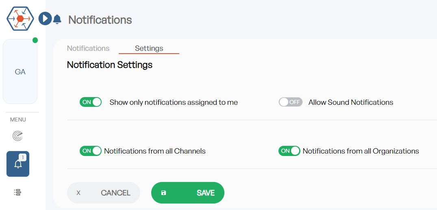
Task: Expand the sidebar with the blue arrow button
Action: tap(45, 19)
